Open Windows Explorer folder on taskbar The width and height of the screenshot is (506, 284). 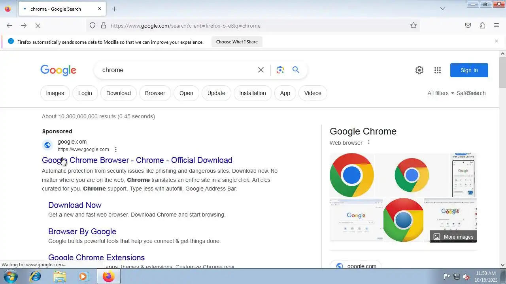point(60,277)
